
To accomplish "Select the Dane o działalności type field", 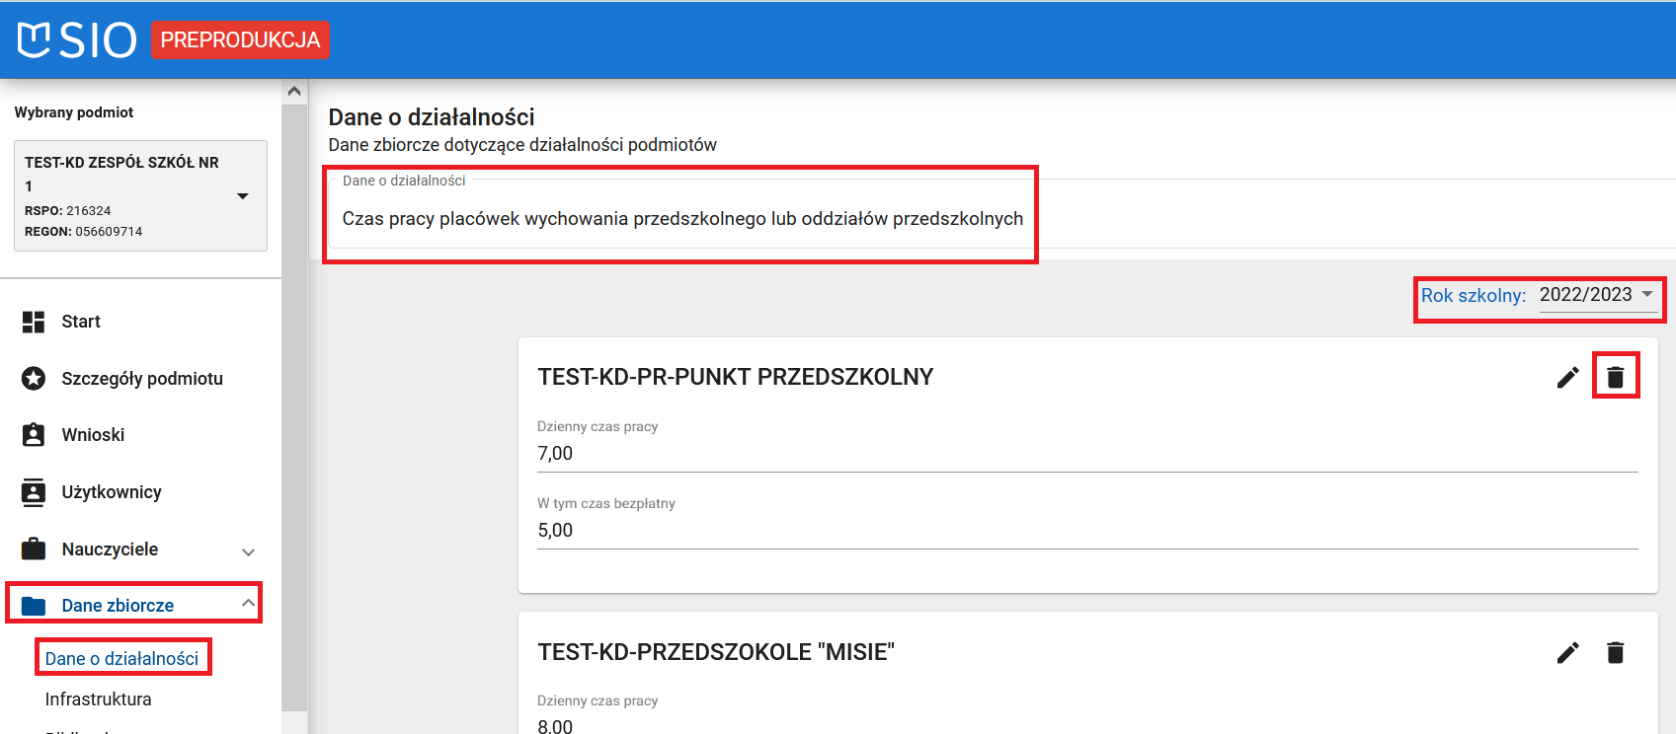I will click(x=681, y=219).
